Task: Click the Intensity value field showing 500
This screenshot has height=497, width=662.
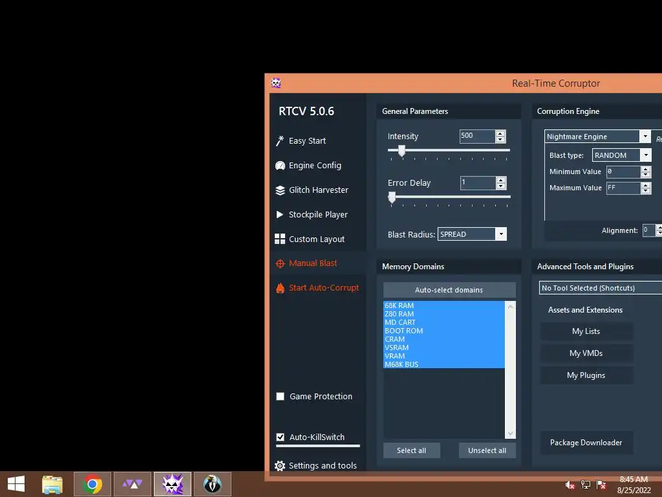Action: point(478,136)
